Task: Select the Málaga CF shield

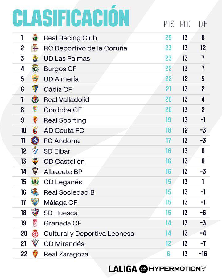Action: [35, 202]
